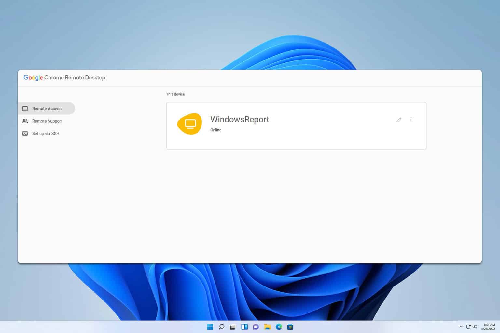Open File Explorer from taskbar

pyautogui.click(x=267, y=327)
